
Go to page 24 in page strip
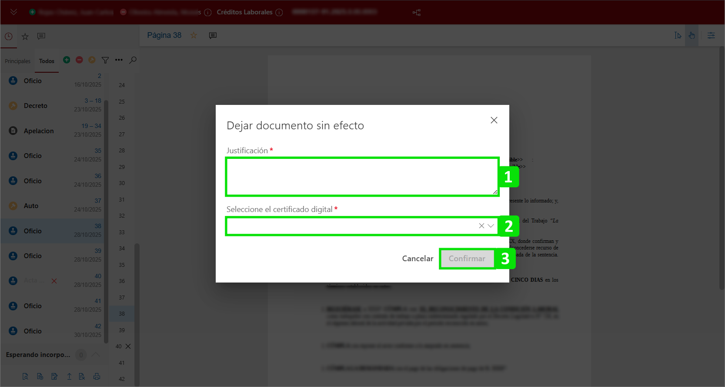coord(122,85)
